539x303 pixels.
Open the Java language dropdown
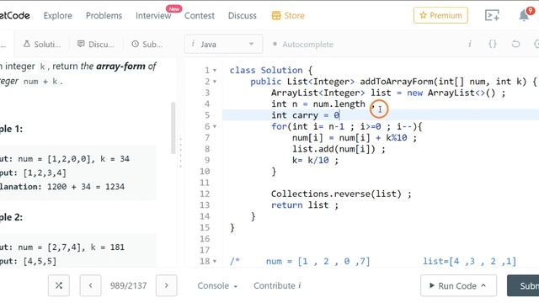(223, 44)
